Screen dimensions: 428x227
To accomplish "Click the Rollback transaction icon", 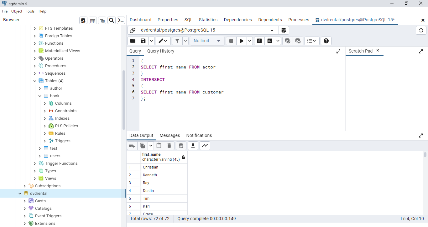I will click(x=298, y=41).
